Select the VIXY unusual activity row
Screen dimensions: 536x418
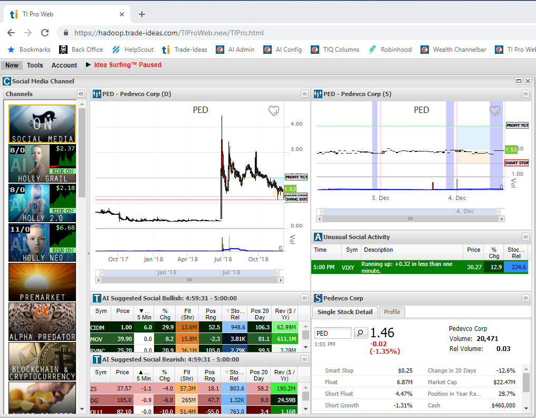click(420, 267)
